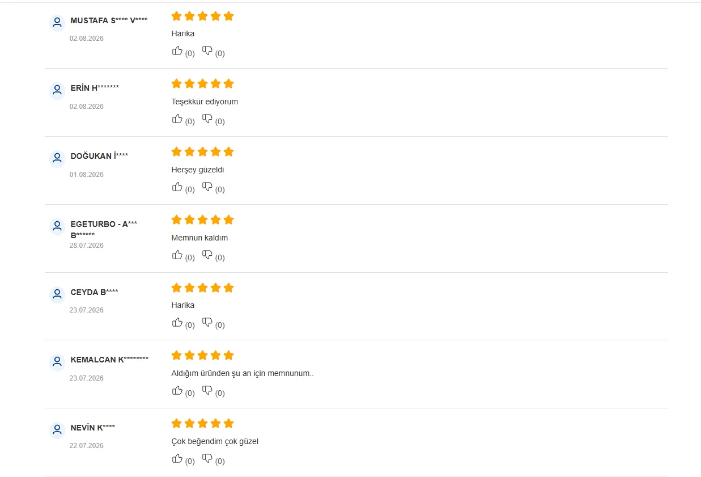Select the review text 'Herşey güzeldi'
This screenshot has width=701, height=477.
[x=198, y=170]
